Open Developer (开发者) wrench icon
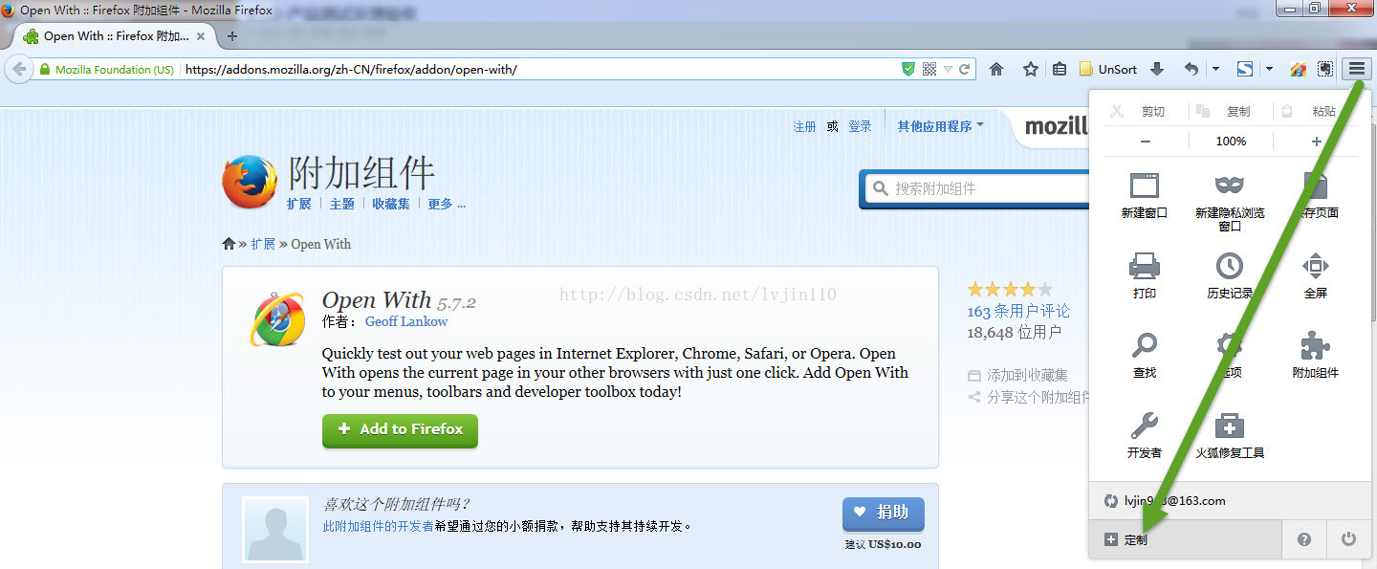Viewport: 1377px width, 569px height. pos(1145,436)
